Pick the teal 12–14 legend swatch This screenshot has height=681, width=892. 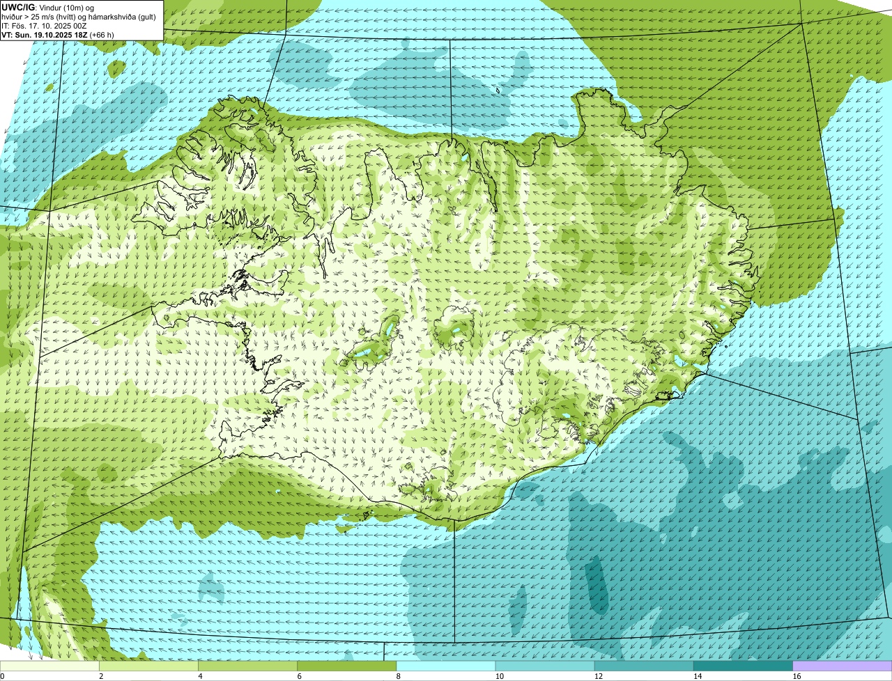click(644, 666)
